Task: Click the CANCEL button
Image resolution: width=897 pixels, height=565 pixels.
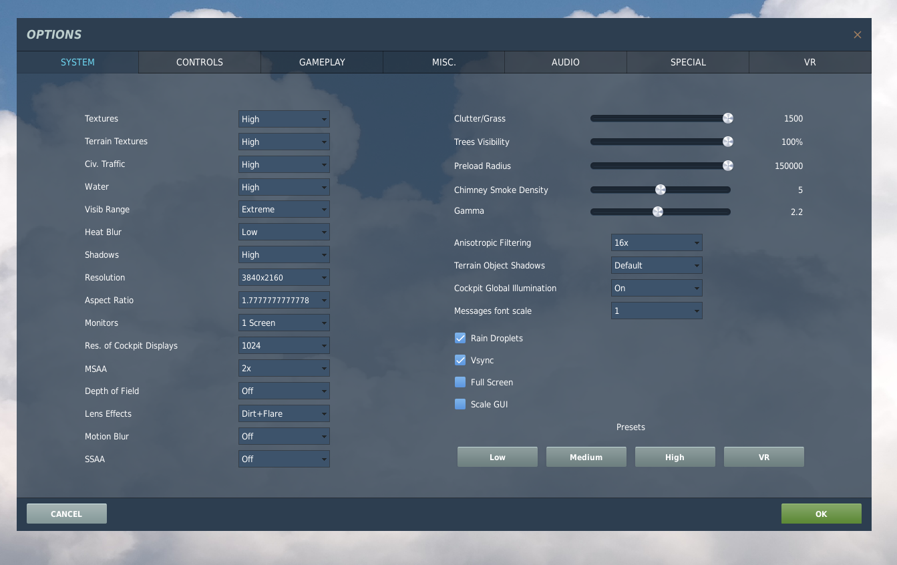Action: point(67,514)
